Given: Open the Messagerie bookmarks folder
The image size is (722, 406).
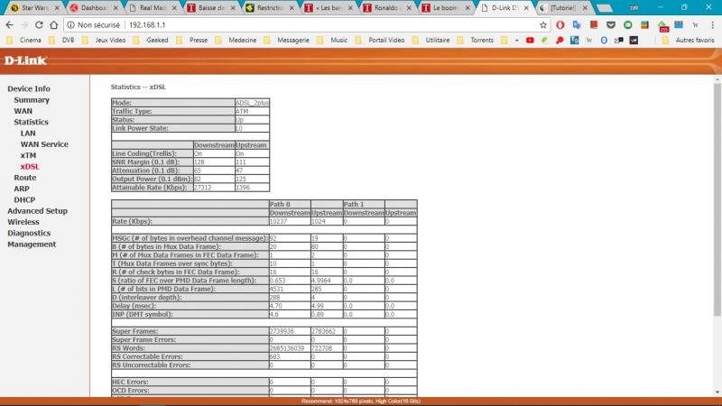Looking at the screenshot, I should (x=287, y=40).
